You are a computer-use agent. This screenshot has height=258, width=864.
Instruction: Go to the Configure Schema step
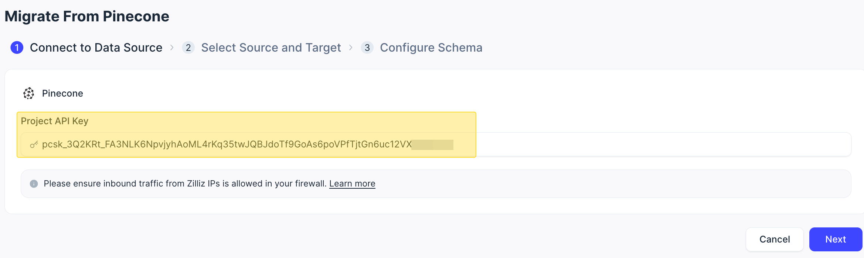(431, 48)
